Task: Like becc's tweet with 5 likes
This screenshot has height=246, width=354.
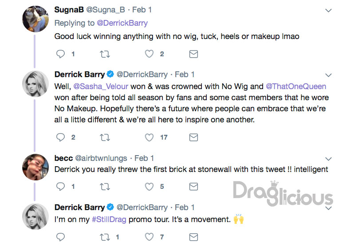Action: 149,187
